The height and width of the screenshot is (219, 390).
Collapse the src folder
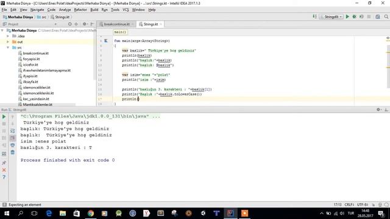point(8,47)
